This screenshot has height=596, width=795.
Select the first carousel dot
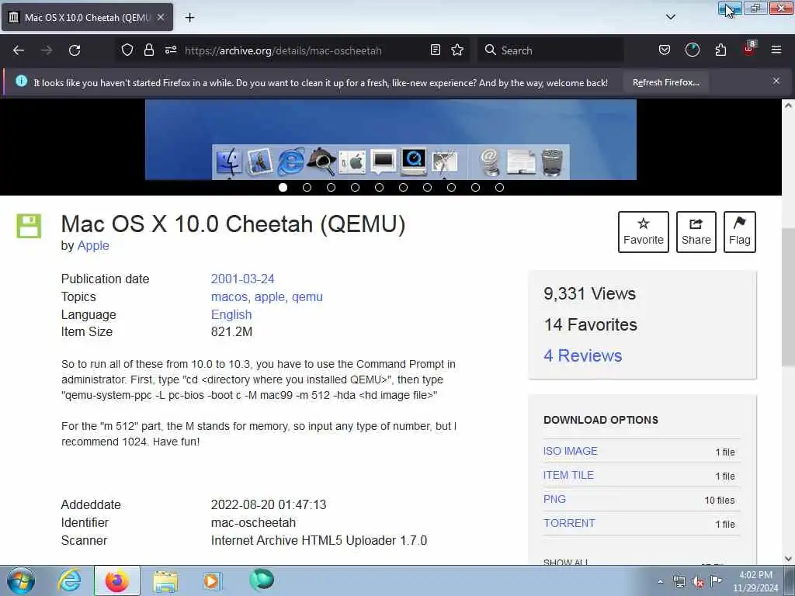point(283,188)
